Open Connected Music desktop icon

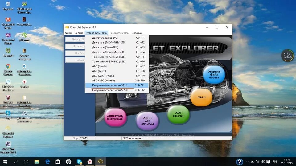coord(8,23)
